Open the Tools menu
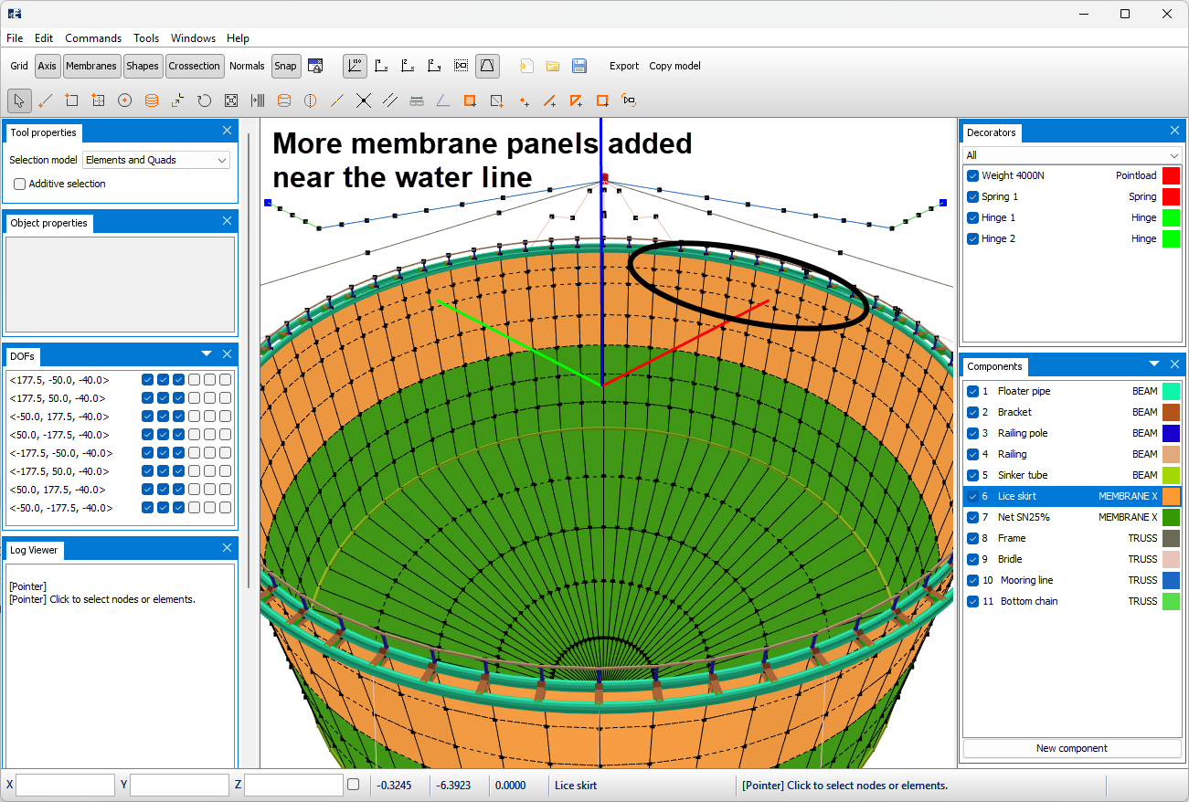1189x802 pixels. 146,38
